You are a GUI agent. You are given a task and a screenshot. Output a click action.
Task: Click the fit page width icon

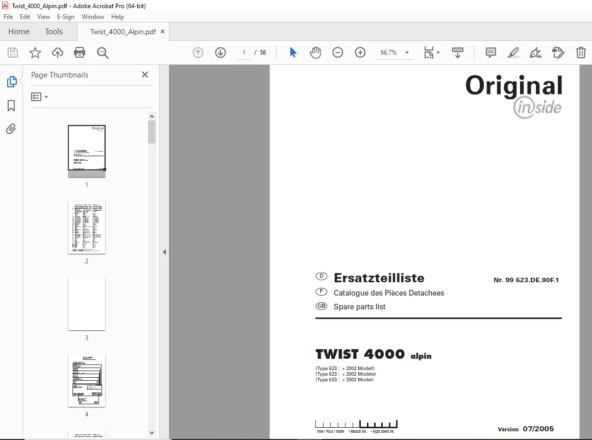point(429,53)
